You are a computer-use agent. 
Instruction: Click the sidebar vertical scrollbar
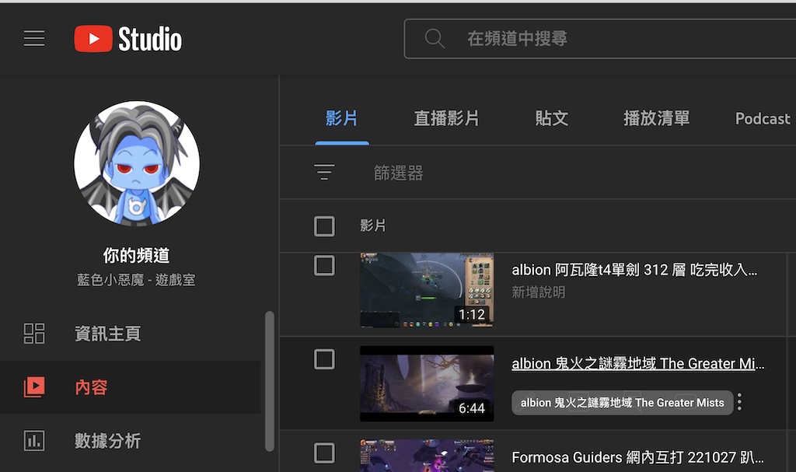pos(270,381)
